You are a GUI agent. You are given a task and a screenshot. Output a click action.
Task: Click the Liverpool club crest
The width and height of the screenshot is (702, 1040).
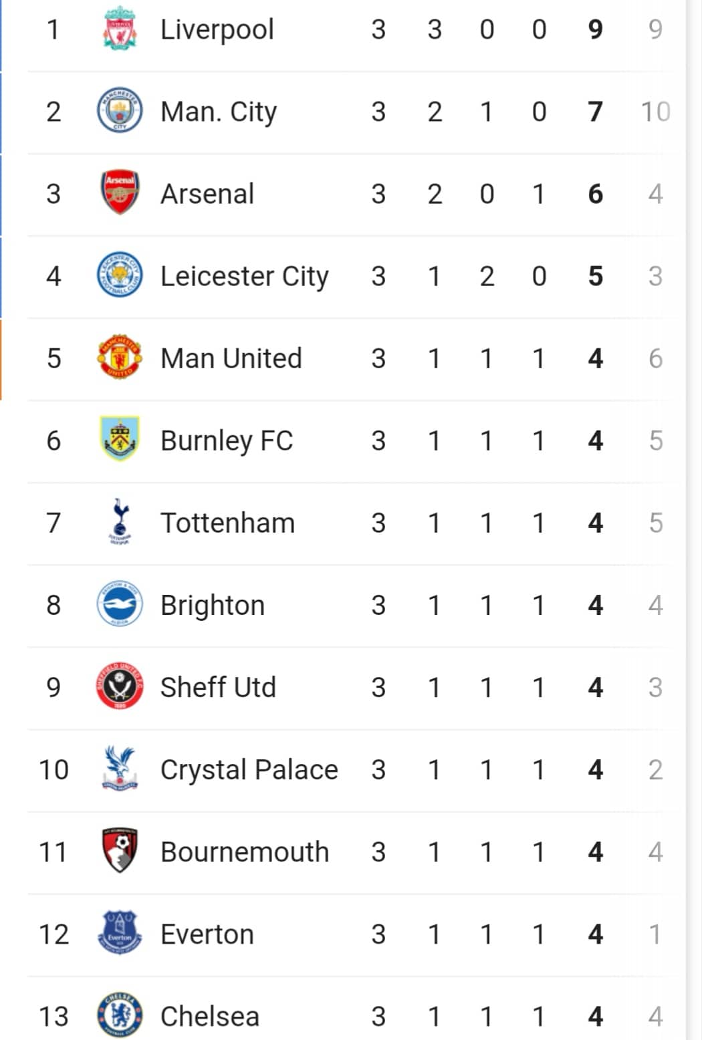tap(120, 28)
